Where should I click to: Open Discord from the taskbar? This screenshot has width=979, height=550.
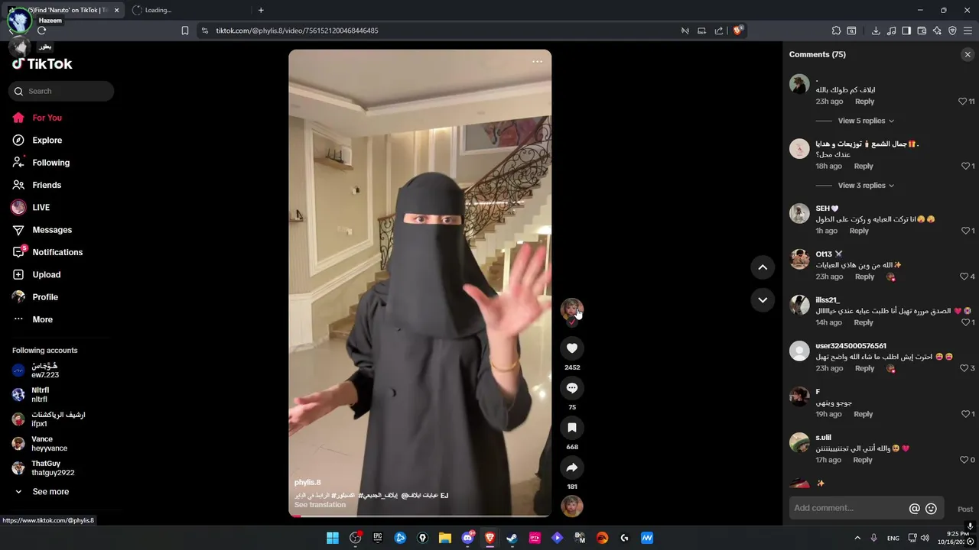point(467,538)
